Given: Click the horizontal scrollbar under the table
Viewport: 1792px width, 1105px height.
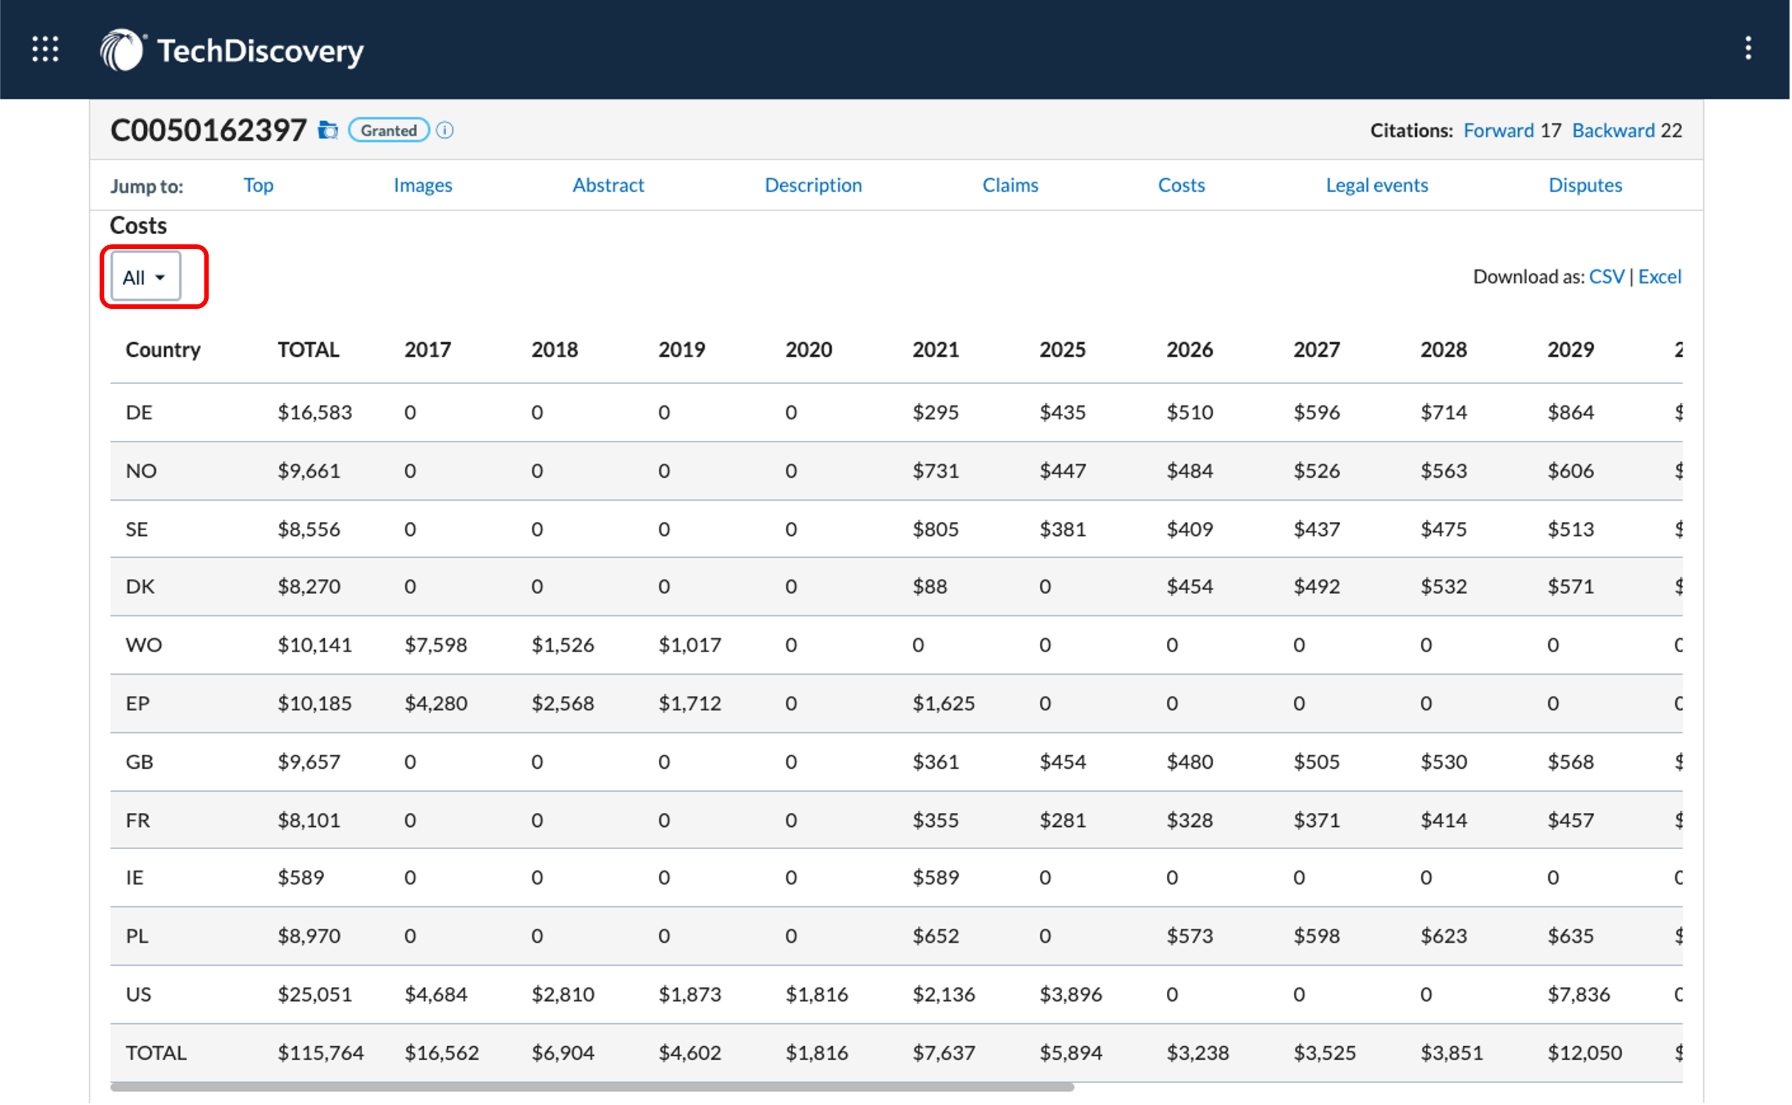Looking at the screenshot, I should point(592,1086).
